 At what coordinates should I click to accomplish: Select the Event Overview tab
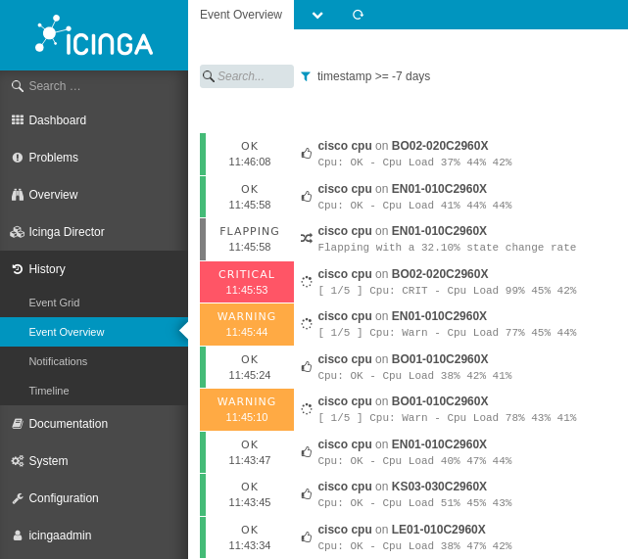[241, 15]
